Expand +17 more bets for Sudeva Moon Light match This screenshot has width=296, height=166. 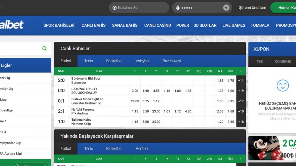click(x=241, y=101)
